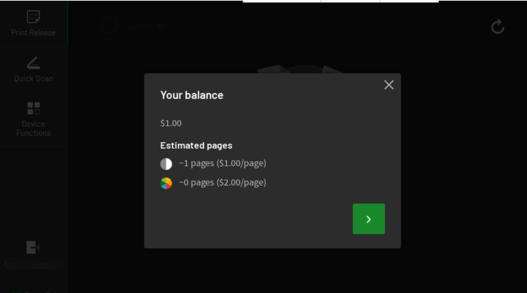
Task: Click the 'Your balance' dialog title
Action: 191,95
